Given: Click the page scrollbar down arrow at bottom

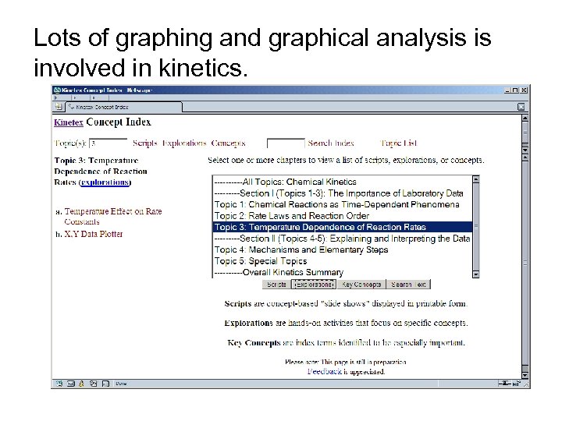Looking at the screenshot, I should point(525,375).
